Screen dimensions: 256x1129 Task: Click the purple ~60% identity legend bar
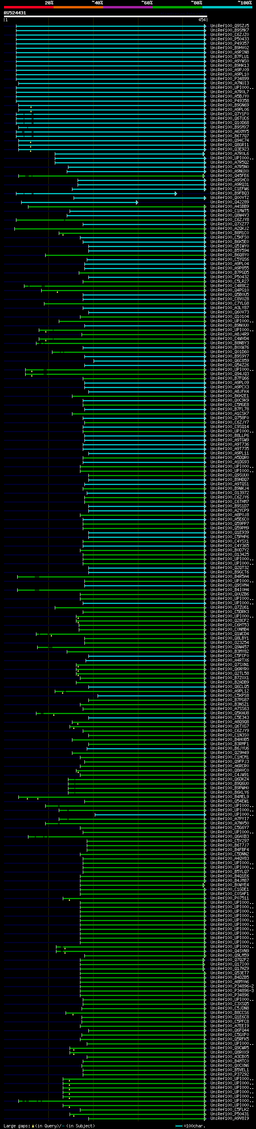pyautogui.click(x=128, y=7)
